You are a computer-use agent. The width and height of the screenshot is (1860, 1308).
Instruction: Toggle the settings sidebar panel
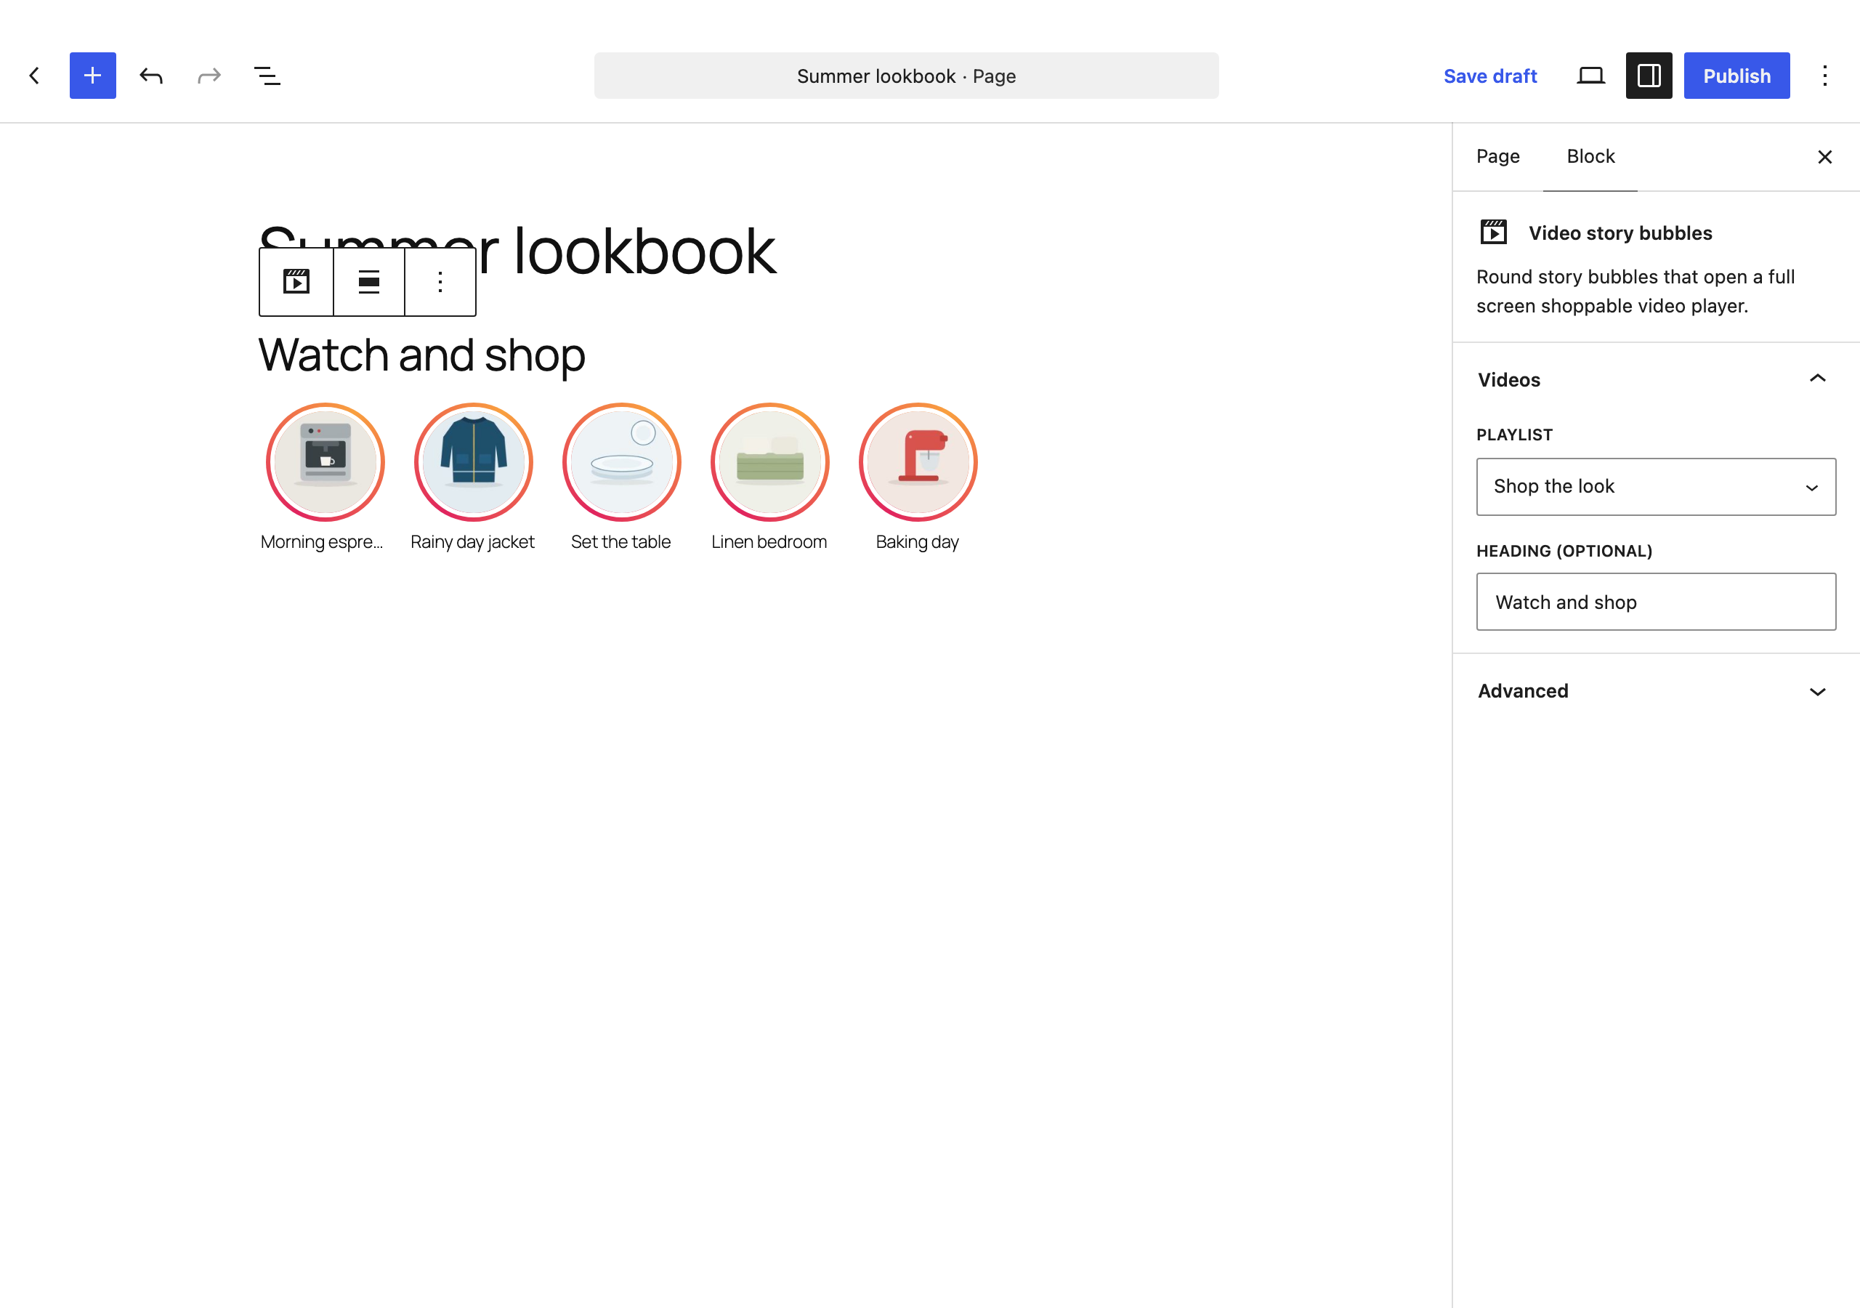[x=1649, y=76]
